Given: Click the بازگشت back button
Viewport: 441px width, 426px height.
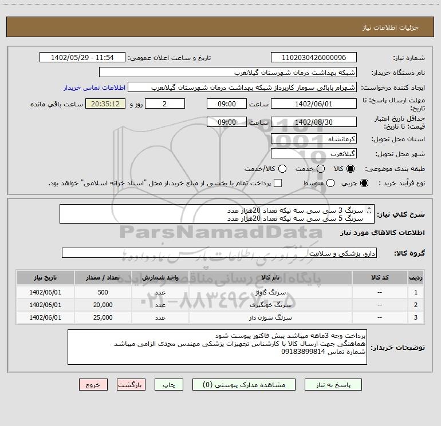Looking at the screenshot, I should 131,385.
